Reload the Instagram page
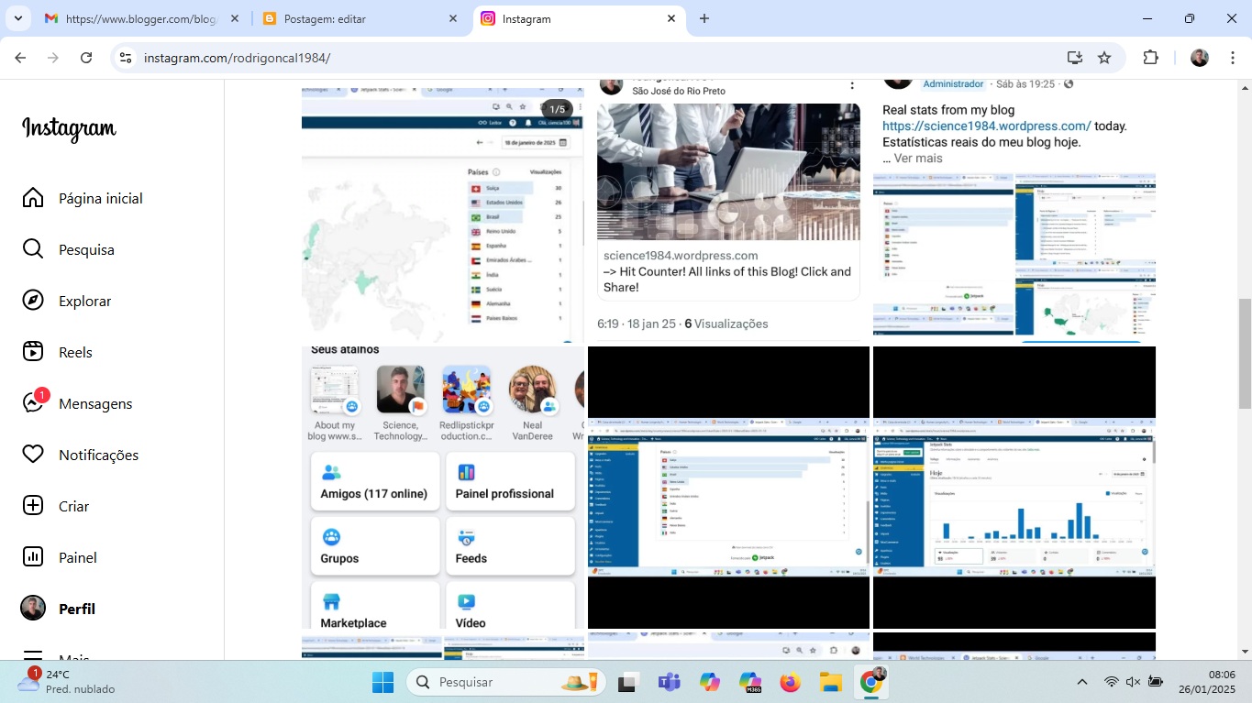Screen dimensions: 1252x703 click(x=86, y=58)
